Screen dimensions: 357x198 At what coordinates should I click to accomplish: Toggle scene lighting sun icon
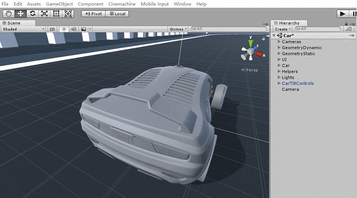pyautogui.click(x=64, y=29)
